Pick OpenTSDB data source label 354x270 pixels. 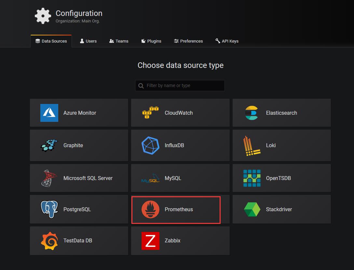point(279,178)
